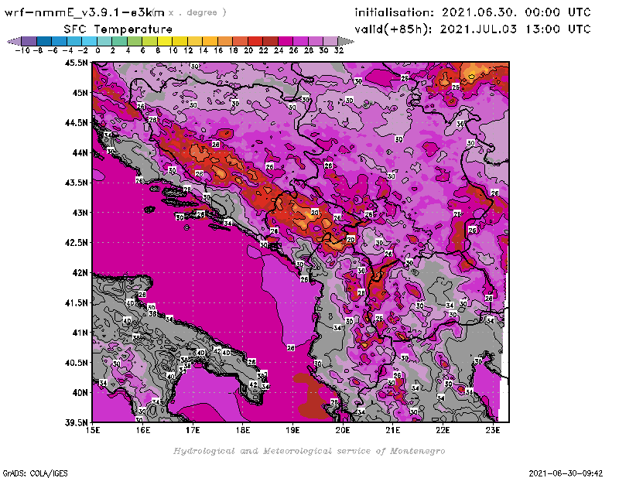Select the '40.5N' latitude label
Image resolution: width=619 pixels, height=478 pixels.
tap(77, 362)
